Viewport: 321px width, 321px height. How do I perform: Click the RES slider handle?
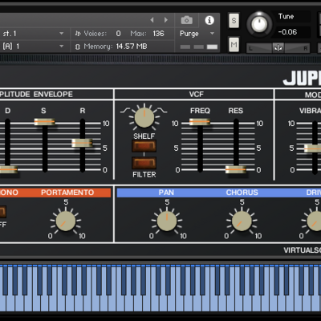[236, 169]
